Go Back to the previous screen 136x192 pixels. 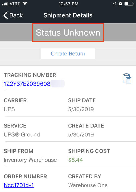pyautogui.click(x=13, y=15)
